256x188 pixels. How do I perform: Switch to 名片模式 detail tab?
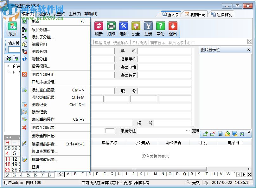[x=139, y=43]
